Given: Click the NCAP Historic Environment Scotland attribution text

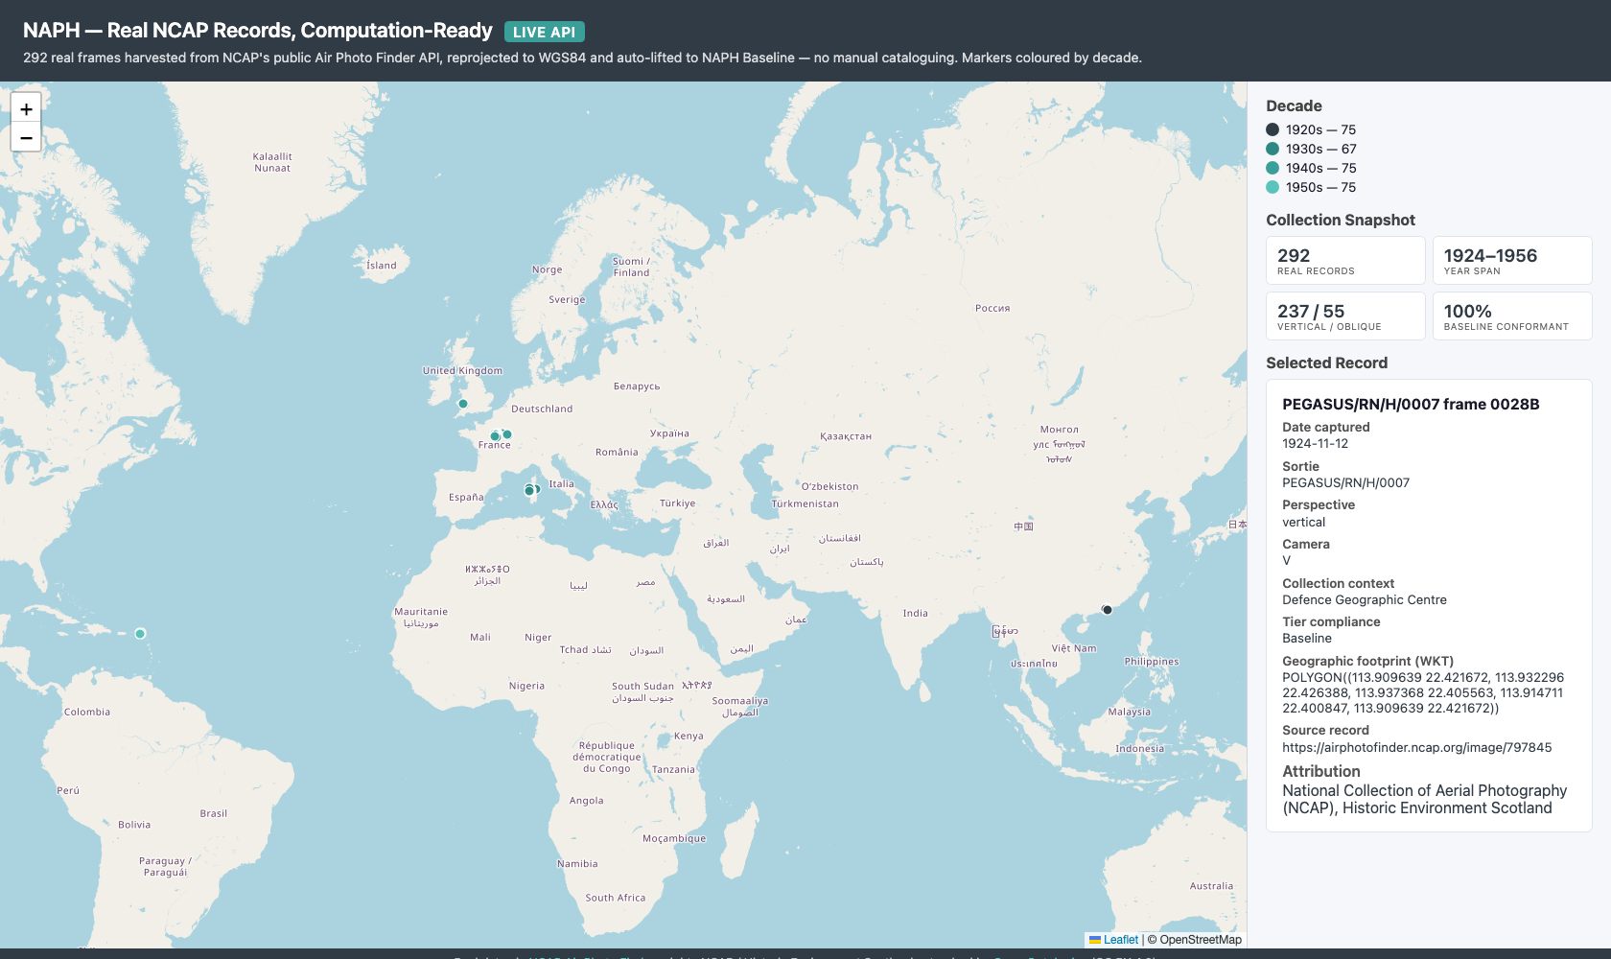Looking at the screenshot, I should click(x=1424, y=800).
